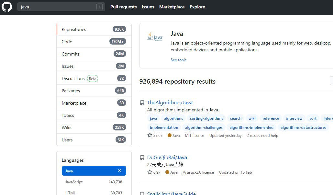
Task: Open the algorithms-implemented topic tag
Action: 251,128
